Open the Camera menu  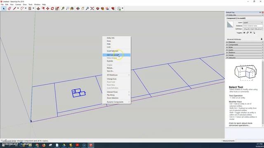[x=18, y=5]
